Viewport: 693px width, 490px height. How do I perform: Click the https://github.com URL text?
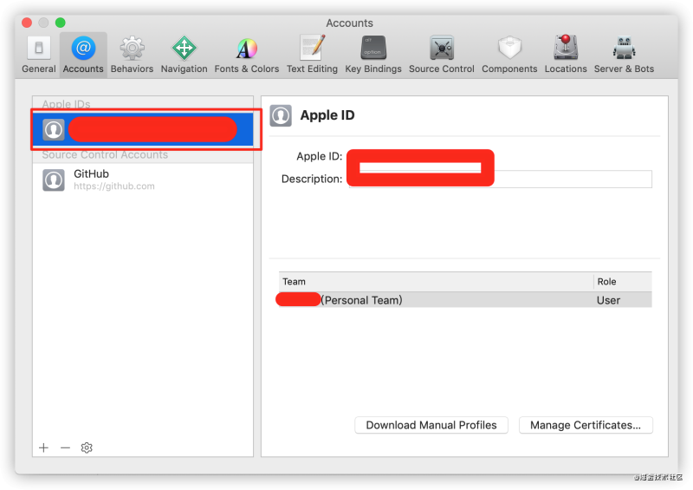click(x=114, y=186)
